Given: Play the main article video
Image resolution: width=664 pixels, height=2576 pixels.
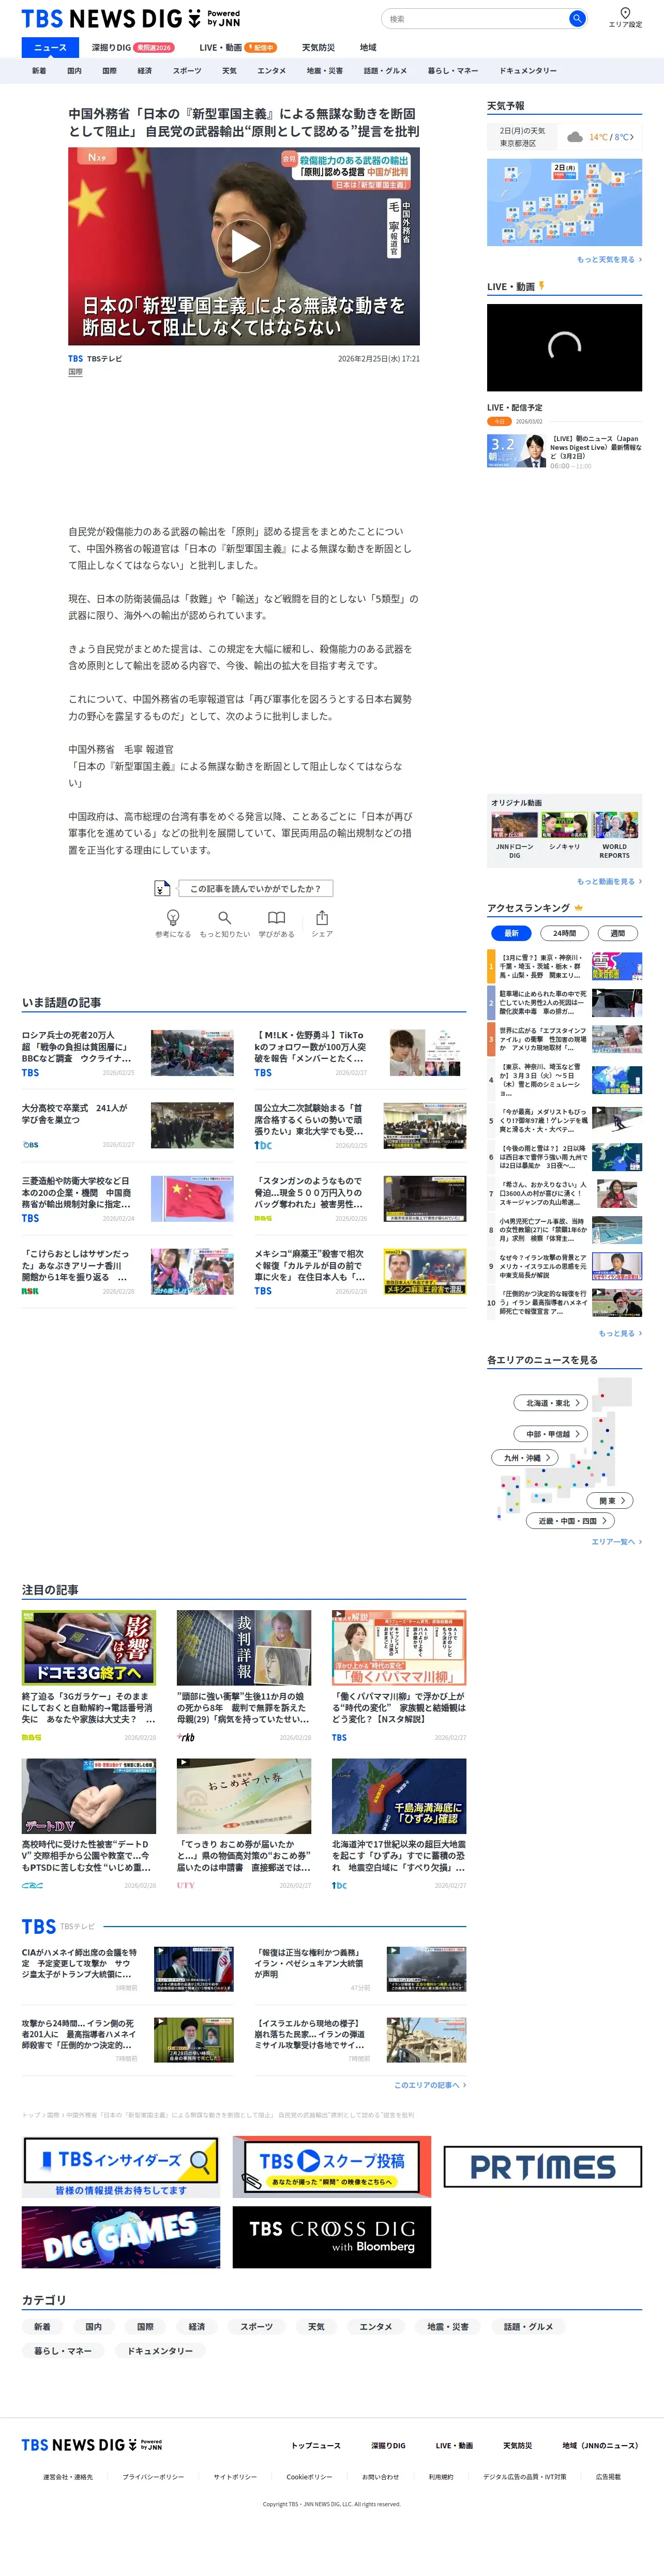Looking at the screenshot, I should pos(245,246).
